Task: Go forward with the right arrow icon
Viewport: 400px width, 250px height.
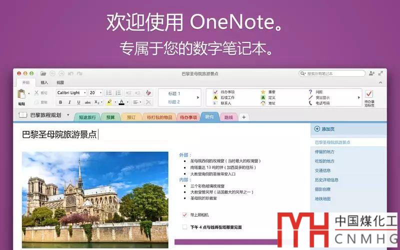Action: pyautogui.click(x=61, y=73)
